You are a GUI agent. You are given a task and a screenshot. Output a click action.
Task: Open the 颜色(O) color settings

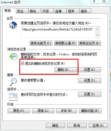[x=19, y=111]
